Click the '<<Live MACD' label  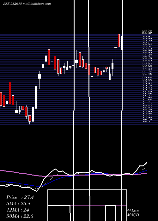133,212
